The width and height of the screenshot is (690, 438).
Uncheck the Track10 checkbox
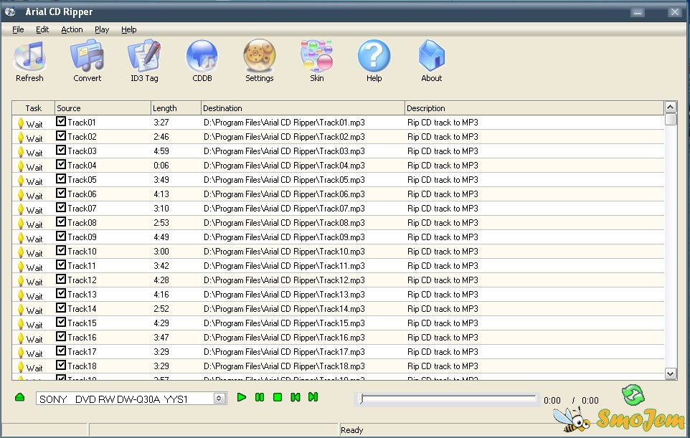pos(61,250)
